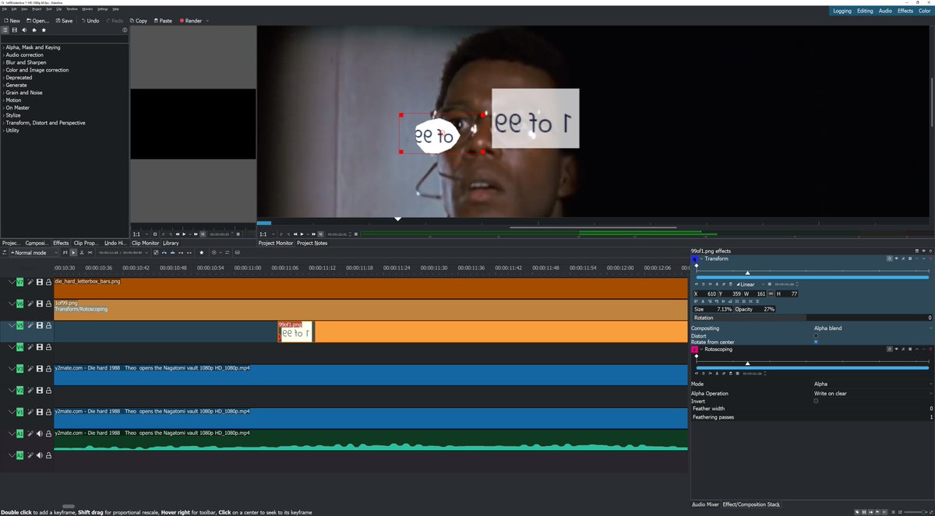The height and width of the screenshot is (516, 935).
Task: Hide video on V7 track
Action: (x=40, y=282)
